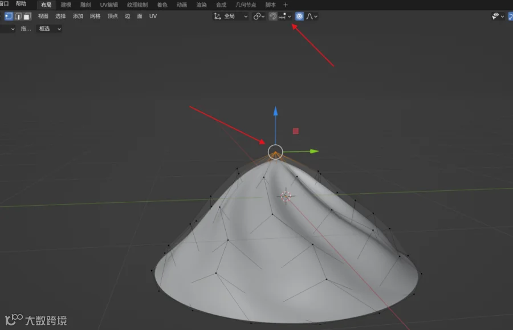Switch to vertex select mode
This screenshot has width=513, height=330.
(9, 17)
